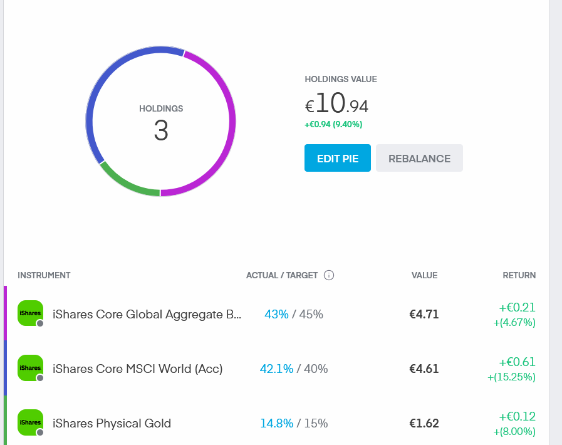
Task: Open iShares Core MSCI World (Acc) row
Action: [x=276, y=369]
